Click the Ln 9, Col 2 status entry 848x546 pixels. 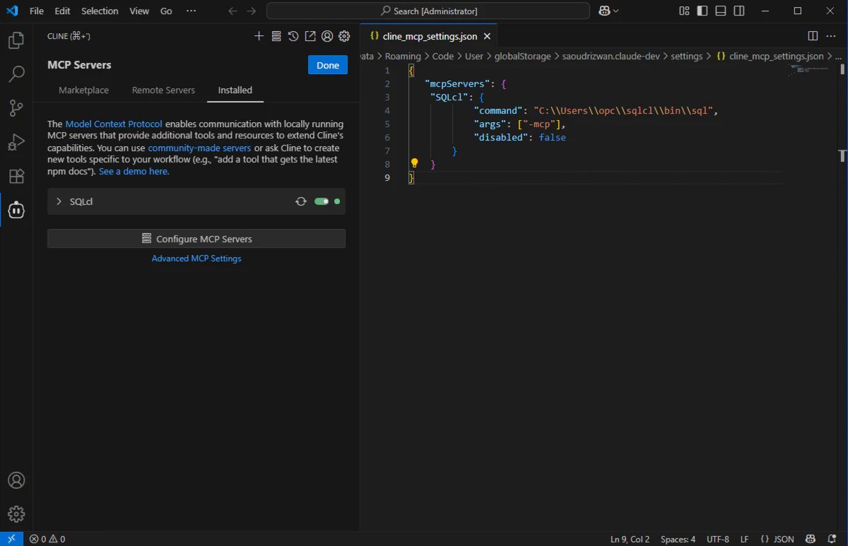click(630, 539)
